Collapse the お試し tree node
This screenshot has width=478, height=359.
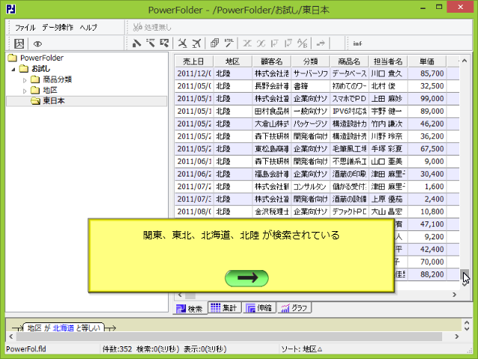click(13, 70)
